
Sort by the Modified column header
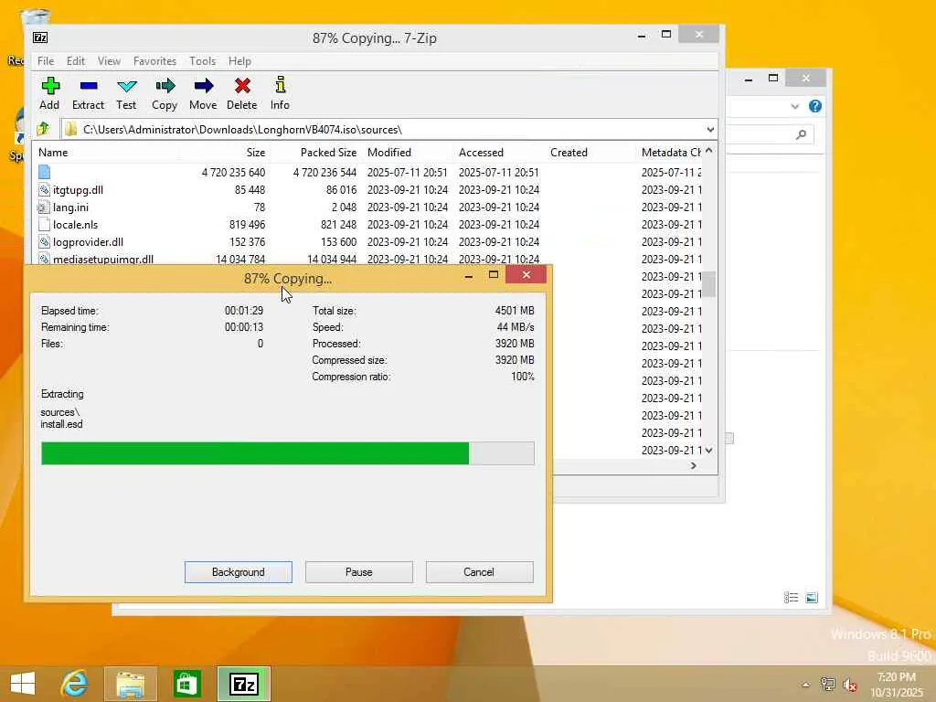407,153
